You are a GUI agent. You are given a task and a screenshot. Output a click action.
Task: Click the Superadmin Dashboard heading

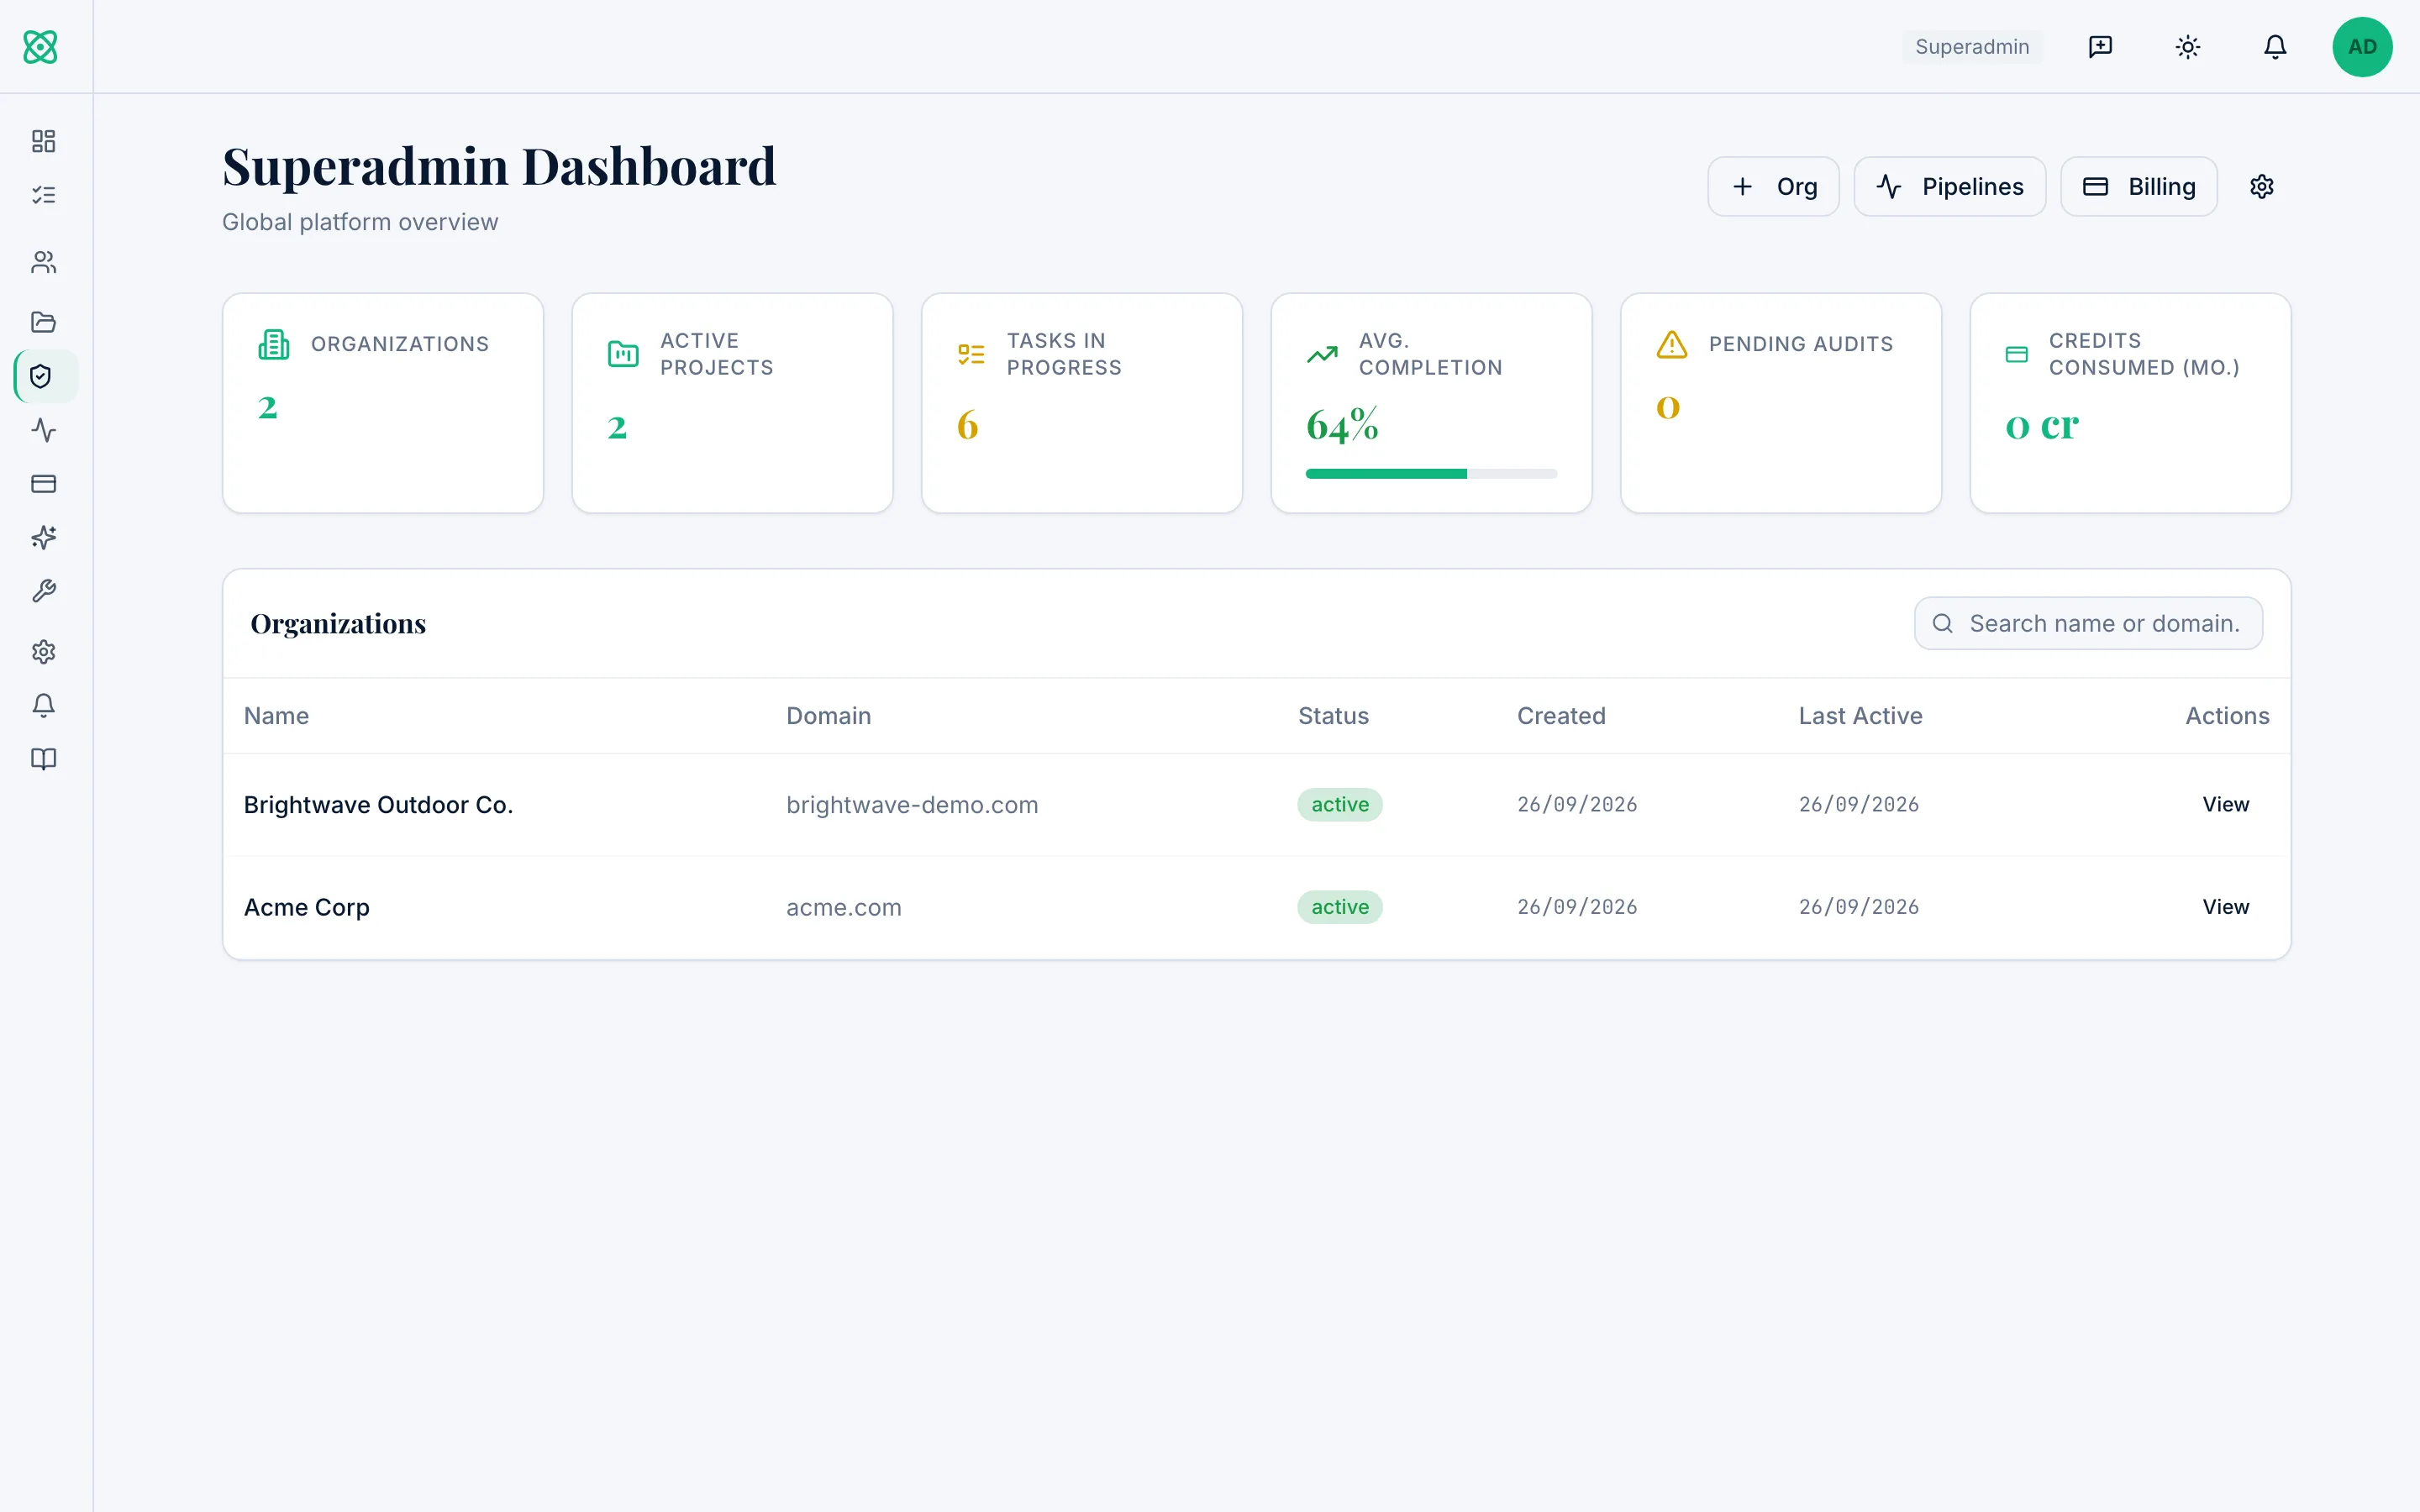[x=499, y=166]
